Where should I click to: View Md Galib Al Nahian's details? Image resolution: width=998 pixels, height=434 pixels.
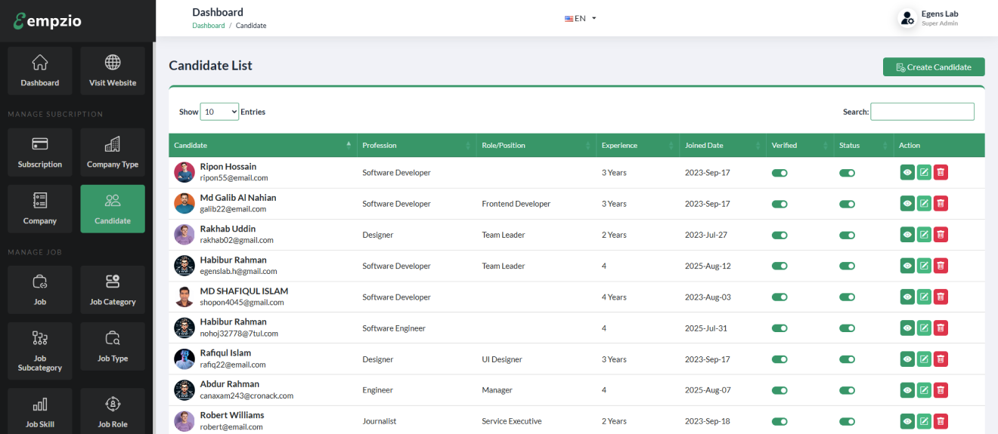click(907, 204)
